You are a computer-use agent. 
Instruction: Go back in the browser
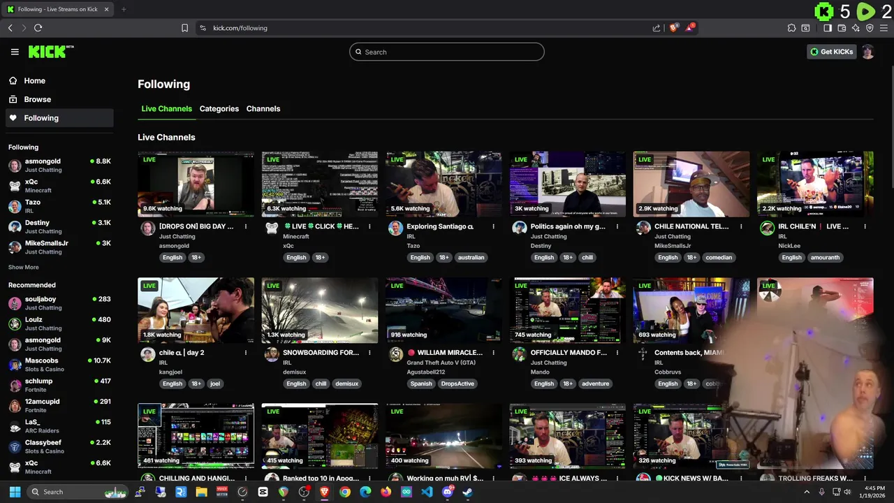point(10,28)
